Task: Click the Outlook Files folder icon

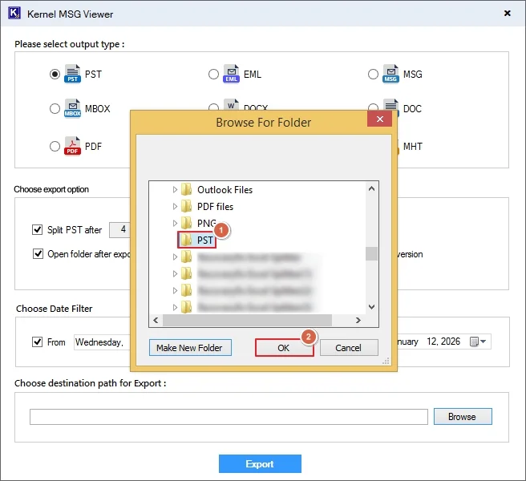Action: 187,190
